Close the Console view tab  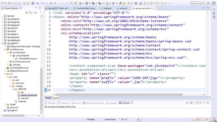pyautogui.click(x=132, y=103)
